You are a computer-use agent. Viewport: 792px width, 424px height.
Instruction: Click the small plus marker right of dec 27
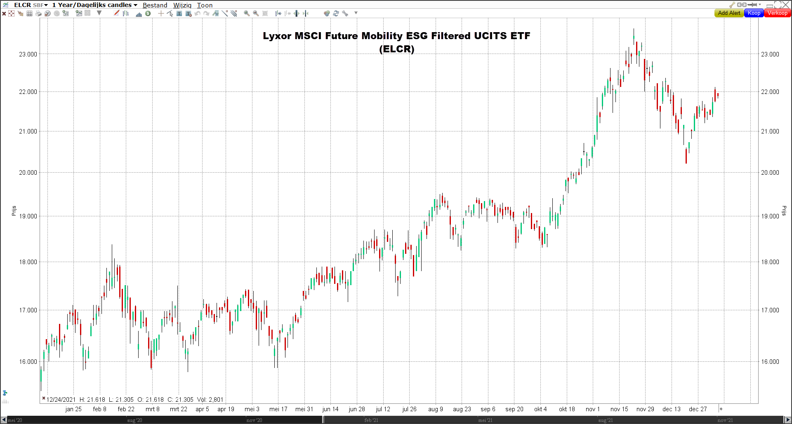[x=721, y=409]
